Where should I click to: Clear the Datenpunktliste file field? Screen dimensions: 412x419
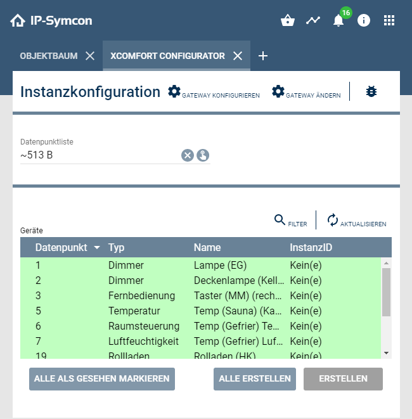click(x=188, y=155)
